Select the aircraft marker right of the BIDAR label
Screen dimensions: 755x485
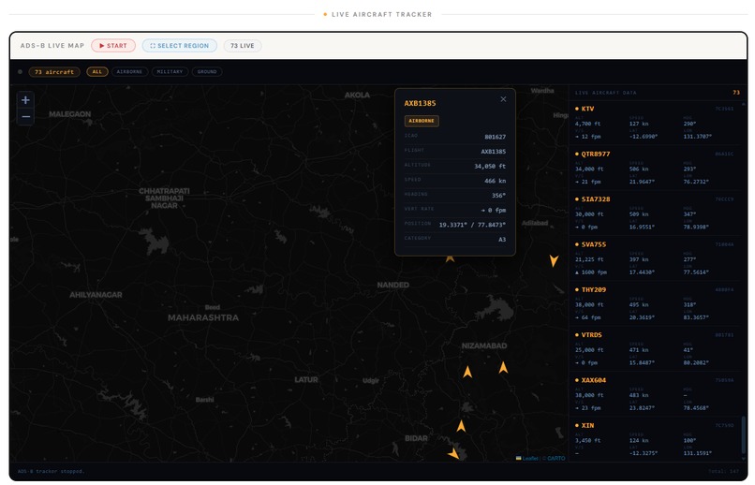(453, 453)
